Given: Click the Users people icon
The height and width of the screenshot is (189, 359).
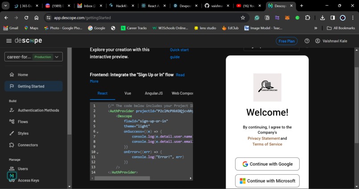Looking at the screenshot, I should (x=12, y=168).
